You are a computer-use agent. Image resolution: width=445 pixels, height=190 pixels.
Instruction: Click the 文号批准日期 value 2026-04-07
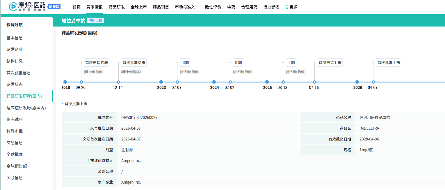pos(131,129)
